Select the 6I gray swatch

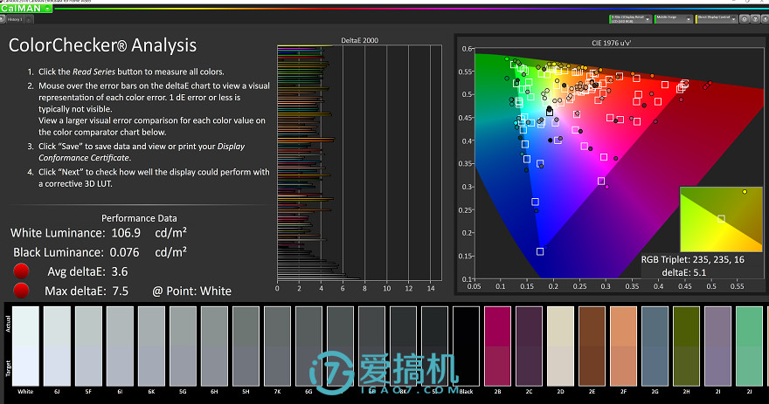[x=120, y=346]
